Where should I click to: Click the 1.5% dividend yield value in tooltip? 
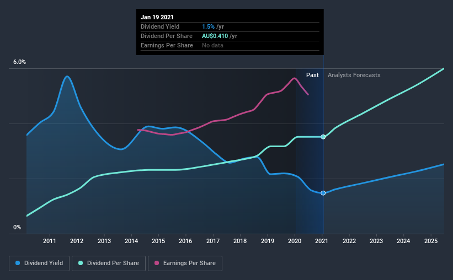point(208,26)
